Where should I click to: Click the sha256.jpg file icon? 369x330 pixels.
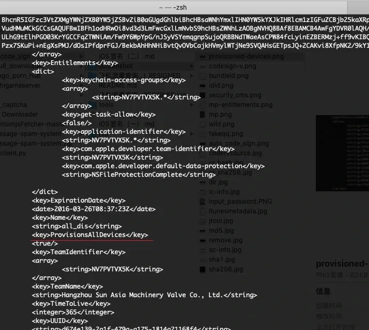coord(202,269)
